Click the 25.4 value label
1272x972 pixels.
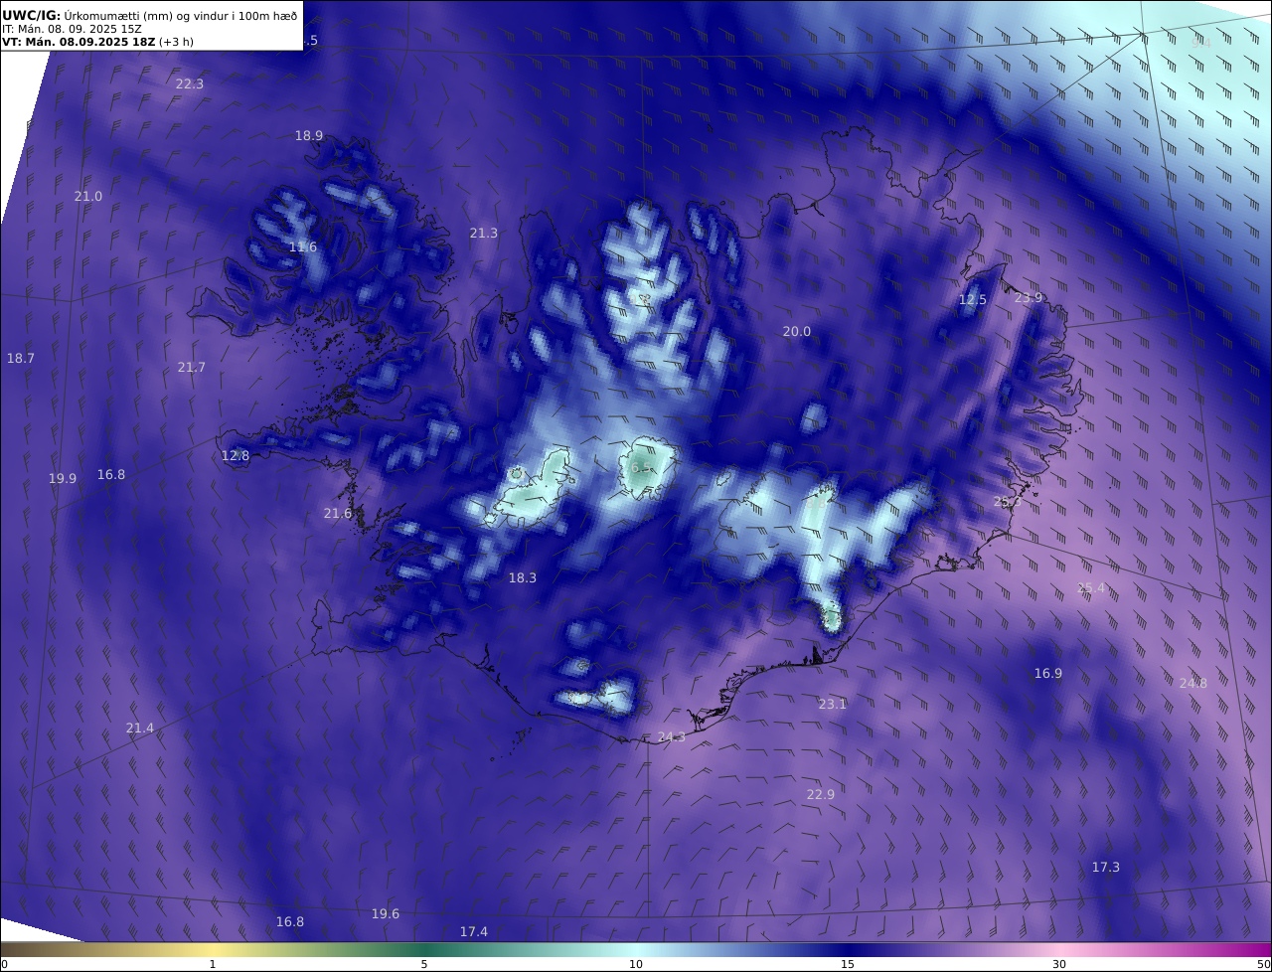point(1091,588)
